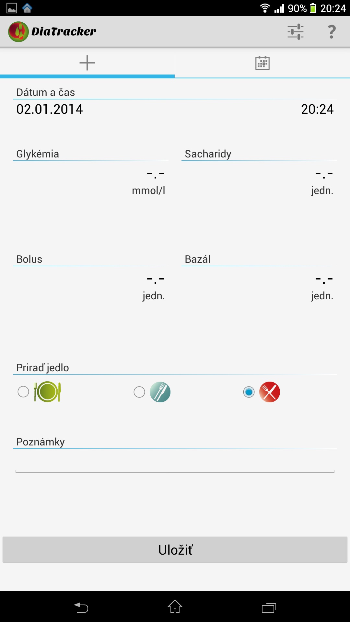Switch to the plus add-entry tab
This screenshot has height=622, width=350.
87,63
